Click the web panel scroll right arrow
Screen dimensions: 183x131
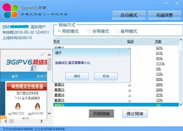(41, 121)
